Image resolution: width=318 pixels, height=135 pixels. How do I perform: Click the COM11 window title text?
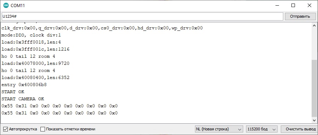[18, 5]
